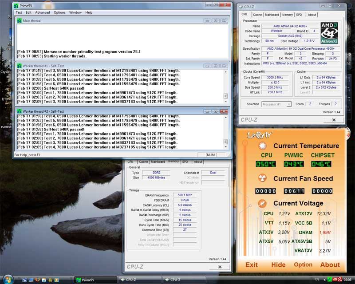Click Worker thread #2 scrollbar up arrow

point(225,117)
